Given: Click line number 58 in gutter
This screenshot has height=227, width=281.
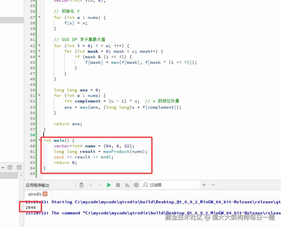Looking at the screenshot, I should pyautogui.click(x=33, y=135).
